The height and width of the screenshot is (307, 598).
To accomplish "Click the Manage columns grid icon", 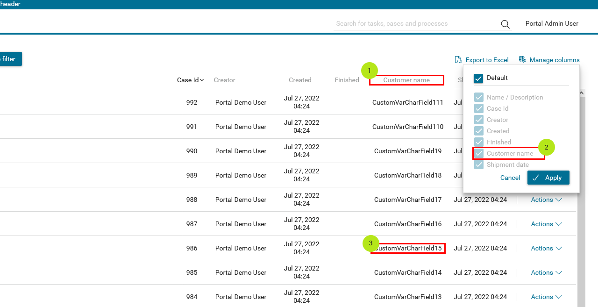I will (x=522, y=60).
